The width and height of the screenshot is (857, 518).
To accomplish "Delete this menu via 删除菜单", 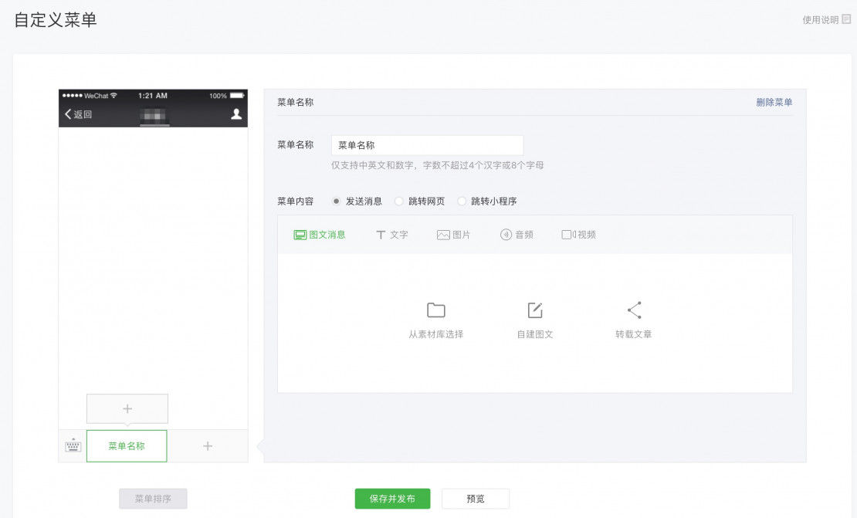I will (x=774, y=102).
